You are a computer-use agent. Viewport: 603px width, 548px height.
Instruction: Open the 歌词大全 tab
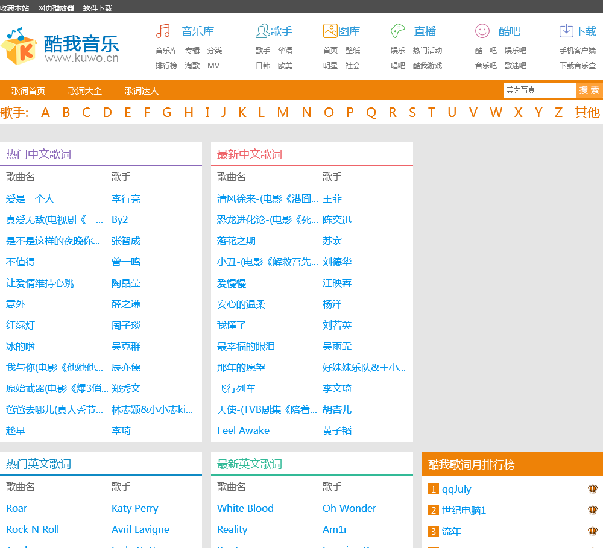coord(85,91)
